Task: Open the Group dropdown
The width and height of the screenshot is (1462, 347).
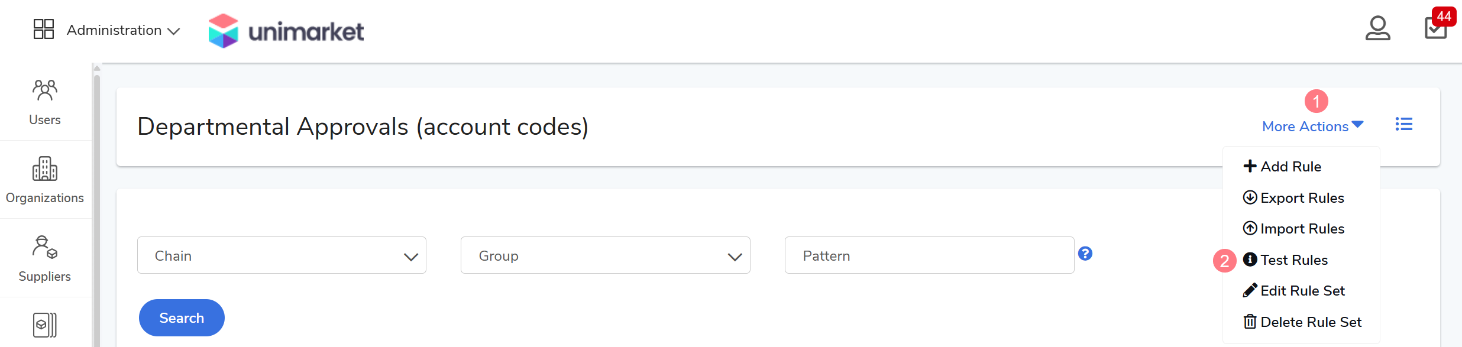Action: pyautogui.click(x=605, y=255)
